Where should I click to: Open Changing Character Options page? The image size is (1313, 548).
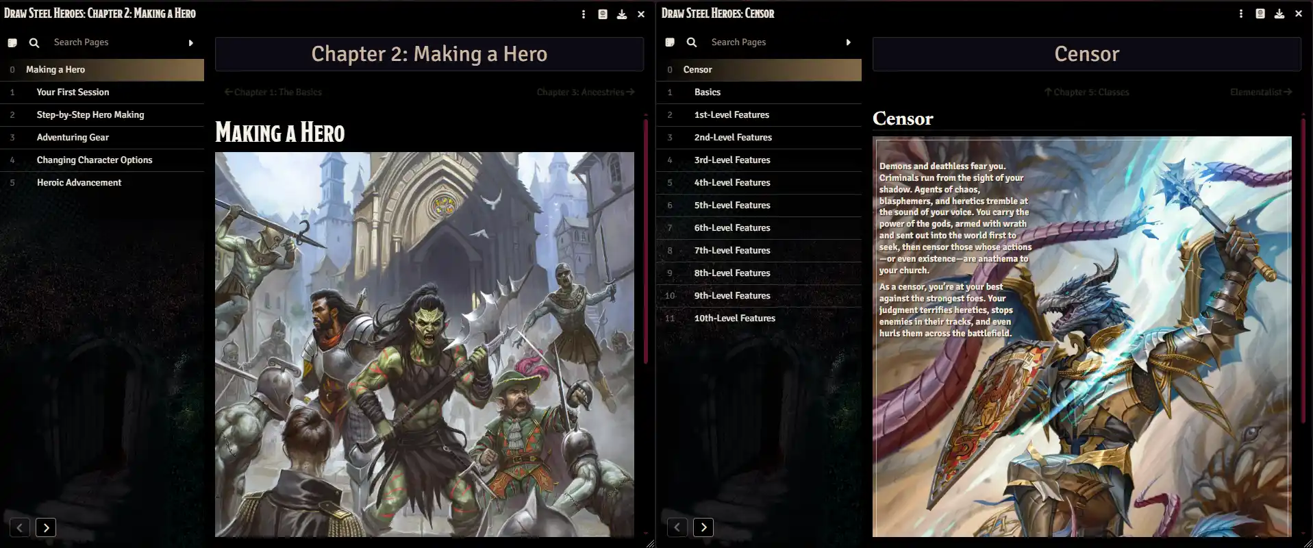[x=102, y=160]
